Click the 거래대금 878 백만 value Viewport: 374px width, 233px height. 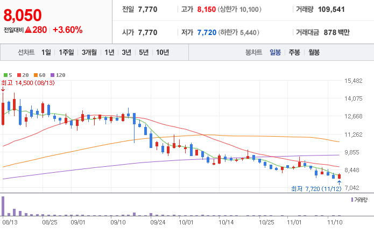336,32
